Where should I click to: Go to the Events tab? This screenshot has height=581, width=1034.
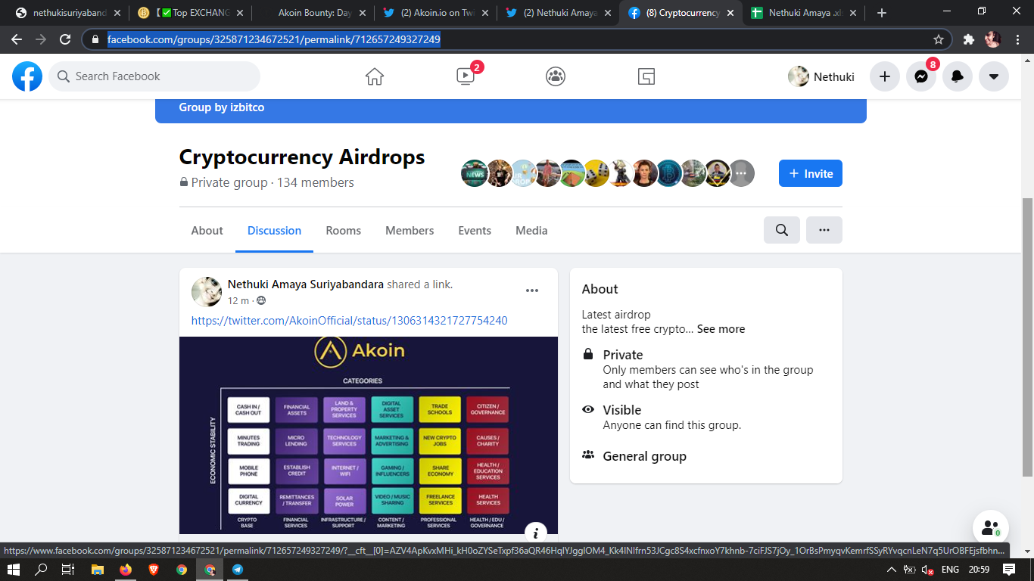[475, 231]
